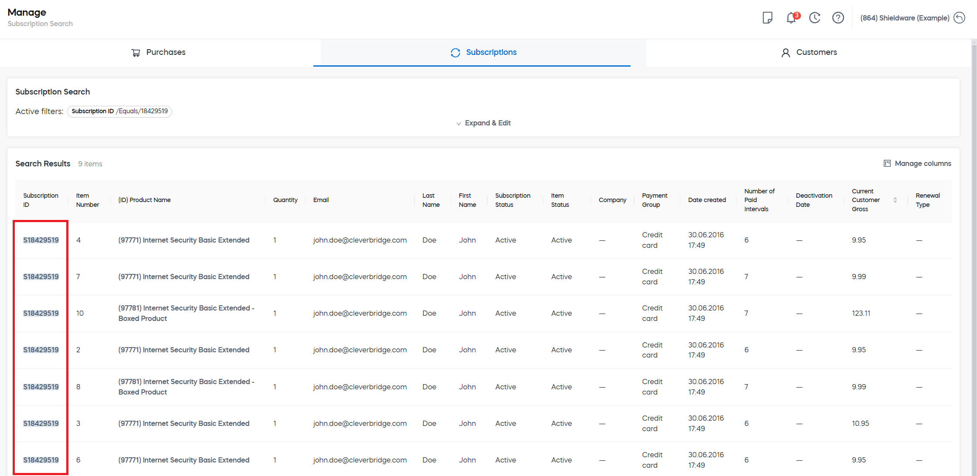
Task: Click the 10.95 gross value
Action: [861, 423]
